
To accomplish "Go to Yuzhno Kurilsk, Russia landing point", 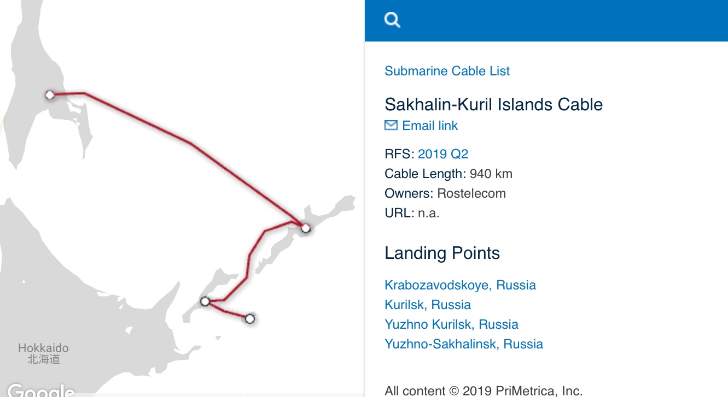I will coord(451,324).
